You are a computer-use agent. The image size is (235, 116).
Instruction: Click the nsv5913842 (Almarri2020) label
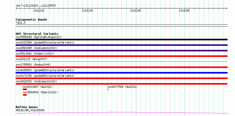point(35,54)
